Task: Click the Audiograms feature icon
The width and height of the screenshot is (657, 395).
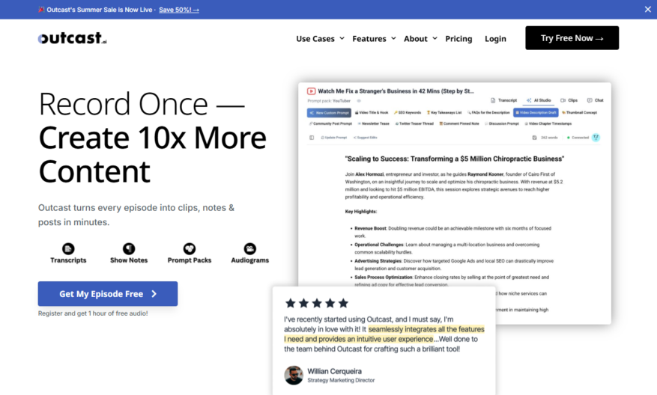Action: (x=249, y=248)
